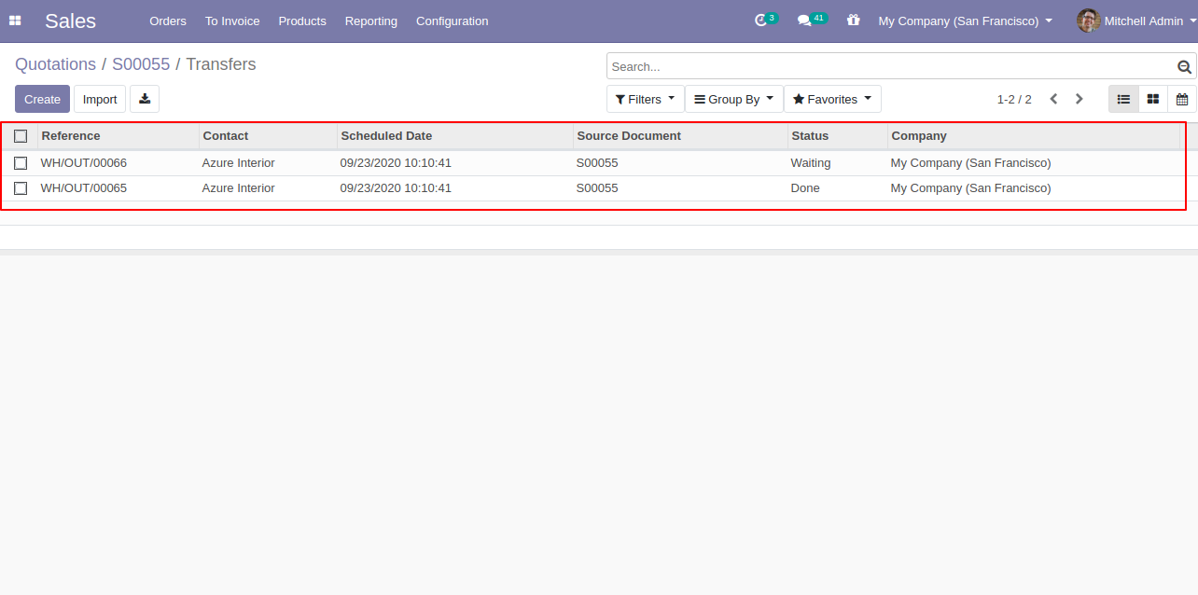The height and width of the screenshot is (595, 1198).
Task: Click the gift icon in top bar
Action: click(x=853, y=20)
